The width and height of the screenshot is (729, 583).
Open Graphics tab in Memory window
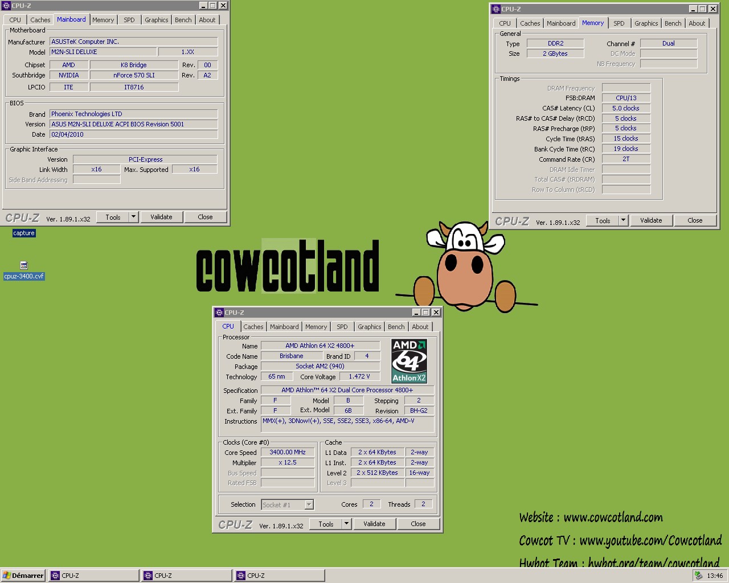pyautogui.click(x=646, y=23)
